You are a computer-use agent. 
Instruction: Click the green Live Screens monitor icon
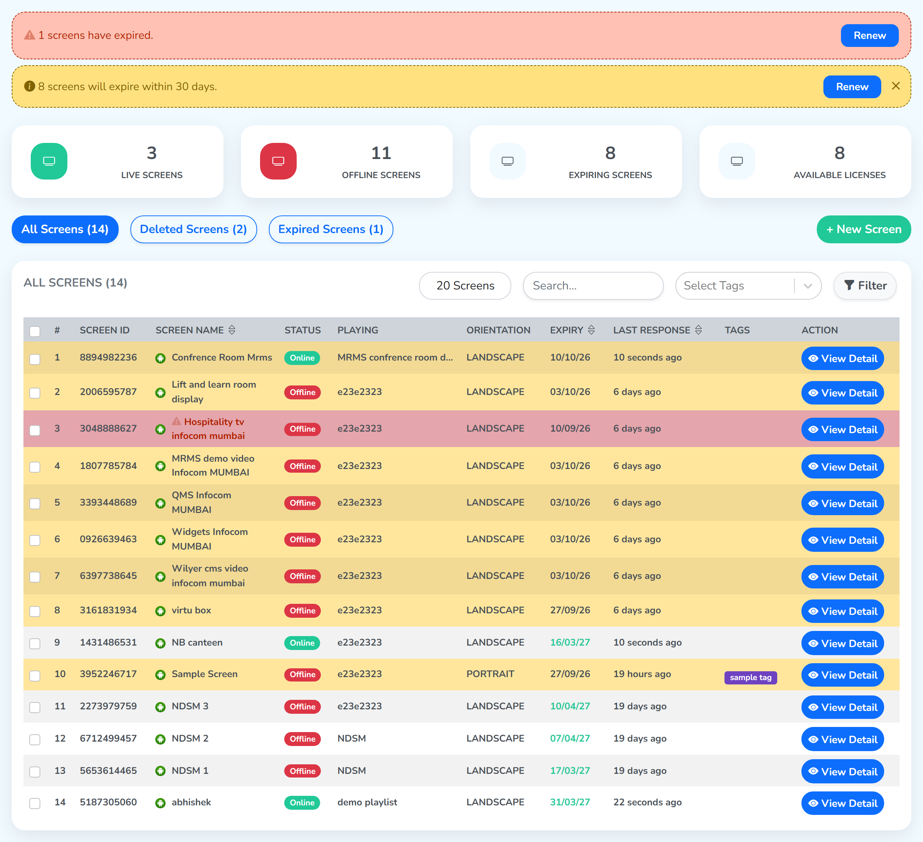[49, 161]
